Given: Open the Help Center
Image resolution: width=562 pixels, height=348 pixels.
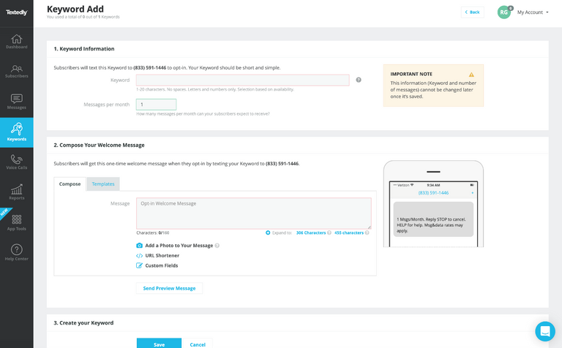Looking at the screenshot, I should 16,253.
